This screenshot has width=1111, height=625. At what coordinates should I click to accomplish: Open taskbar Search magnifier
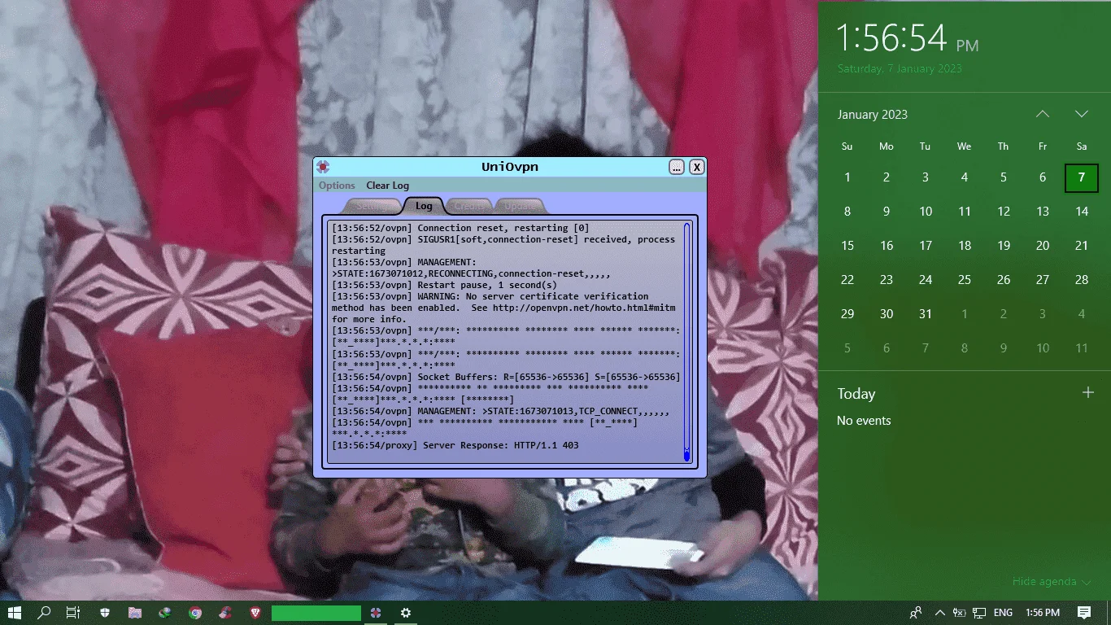[45, 612]
